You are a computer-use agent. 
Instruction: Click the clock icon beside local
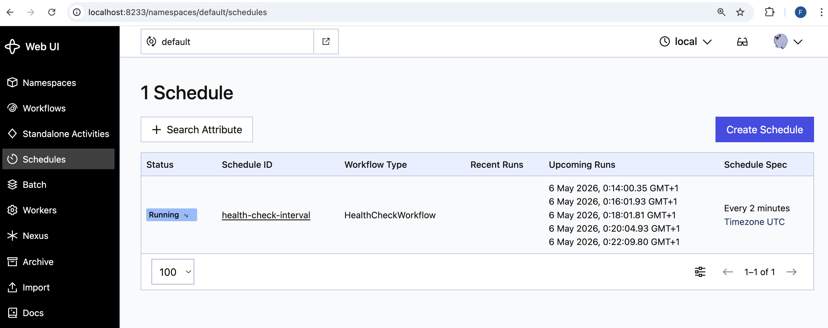(x=664, y=42)
